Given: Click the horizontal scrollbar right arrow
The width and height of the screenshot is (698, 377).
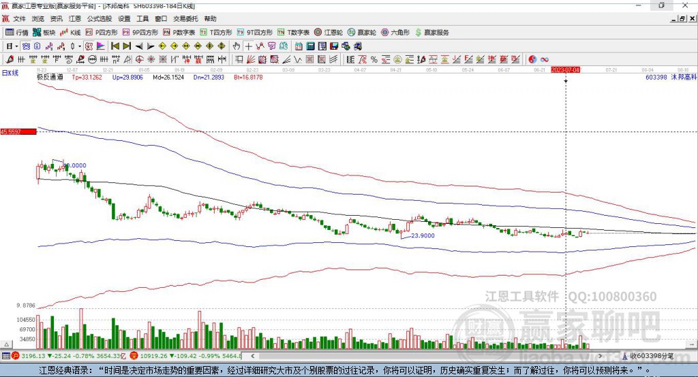Looking at the screenshot, I should coord(600,356).
